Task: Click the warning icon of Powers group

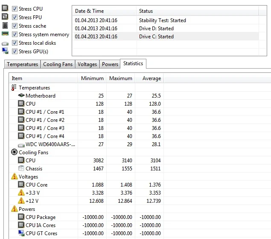Action: [15, 209]
